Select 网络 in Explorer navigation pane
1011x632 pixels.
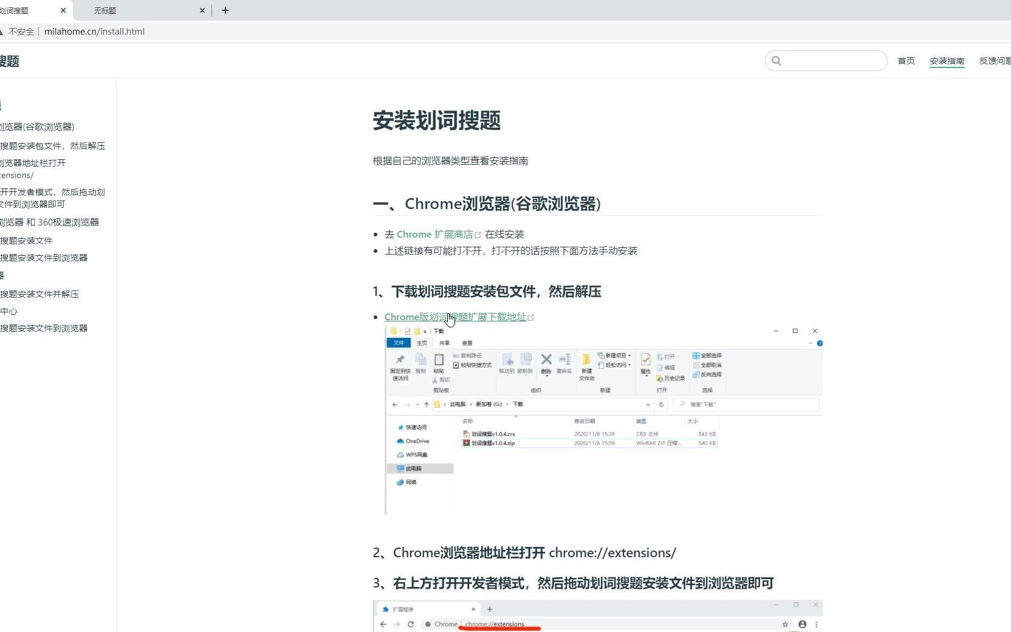(406, 482)
